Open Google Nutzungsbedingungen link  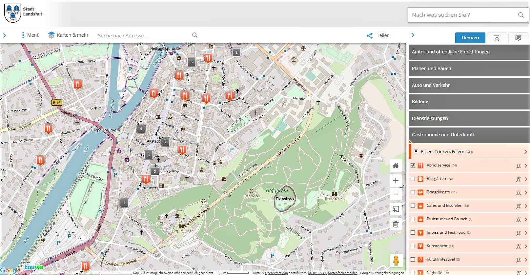point(382,273)
